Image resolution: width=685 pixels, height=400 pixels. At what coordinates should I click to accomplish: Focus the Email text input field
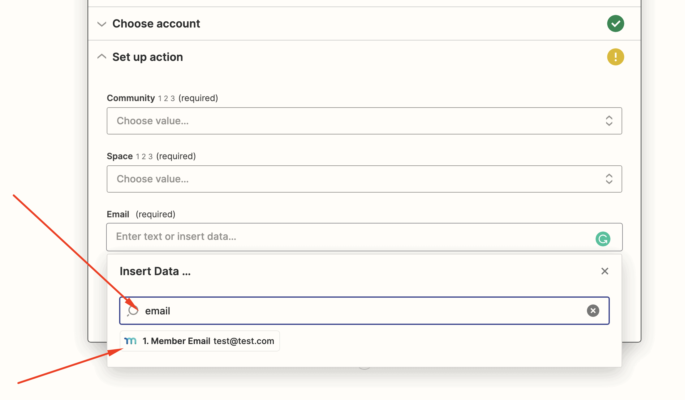coord(364,237)
